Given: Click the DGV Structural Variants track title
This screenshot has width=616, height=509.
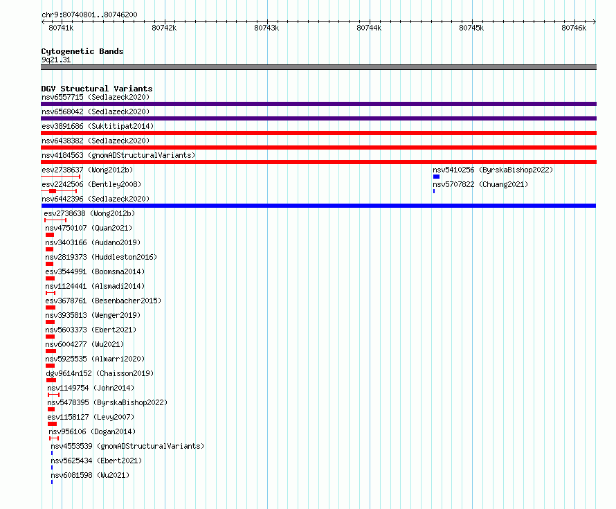Looking at the screenshot, I should click(x=97, y=89).
